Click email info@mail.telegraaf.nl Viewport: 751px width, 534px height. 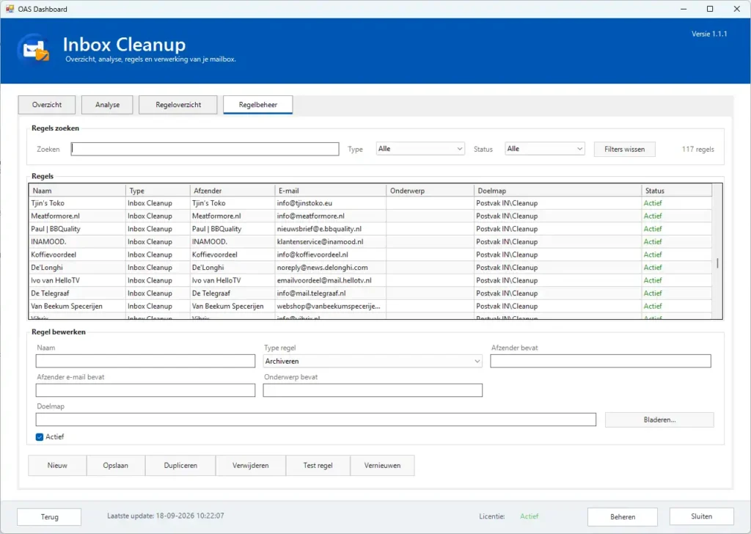311,293
